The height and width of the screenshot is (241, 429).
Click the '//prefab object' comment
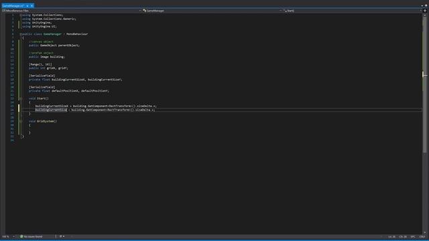41,53
